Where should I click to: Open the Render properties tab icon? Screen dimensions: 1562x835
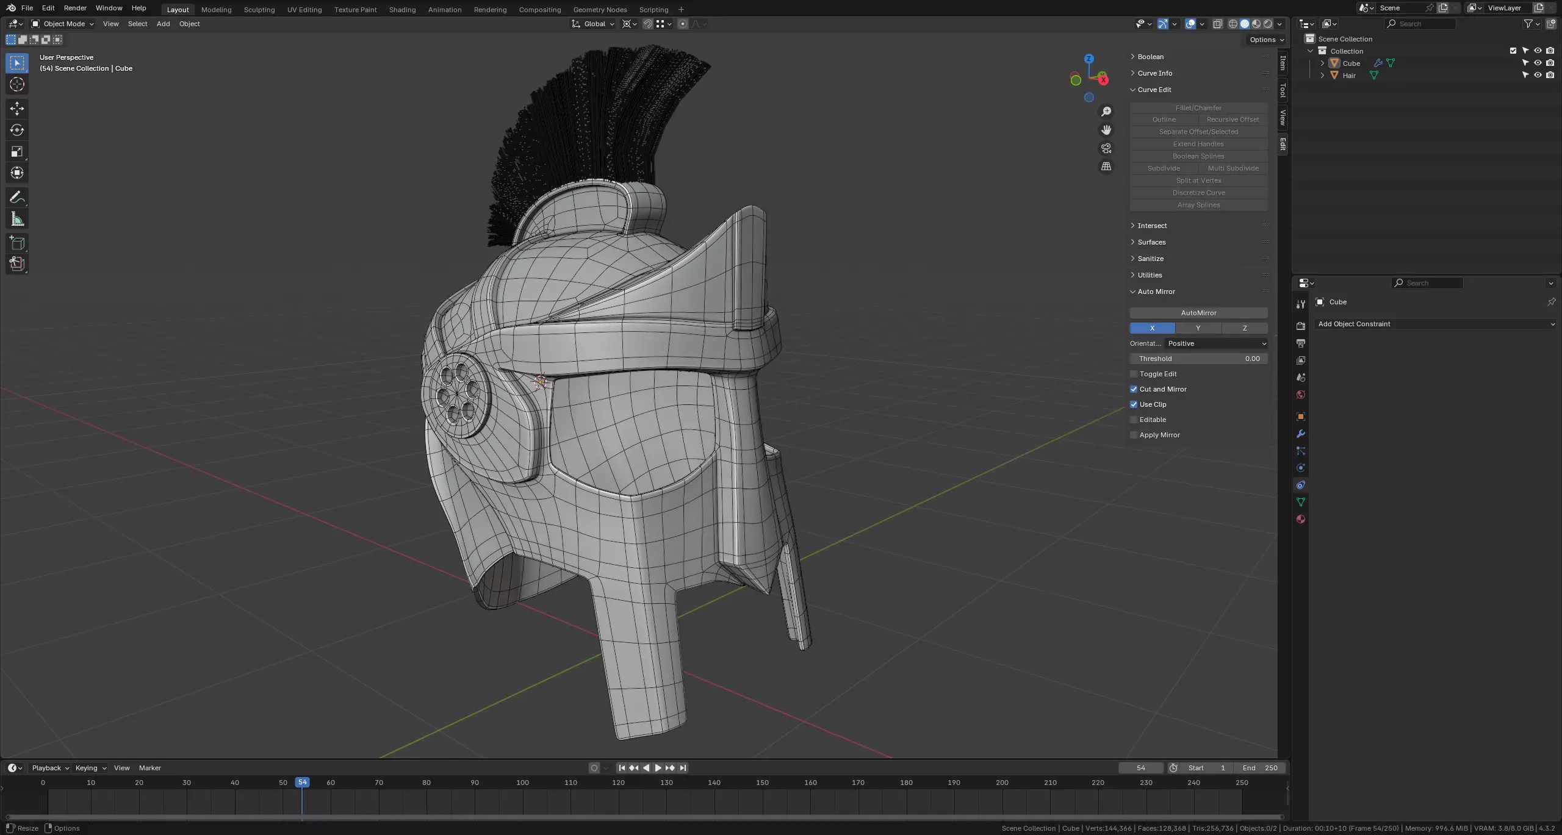pyautogui.click(x=1301, y=326)
